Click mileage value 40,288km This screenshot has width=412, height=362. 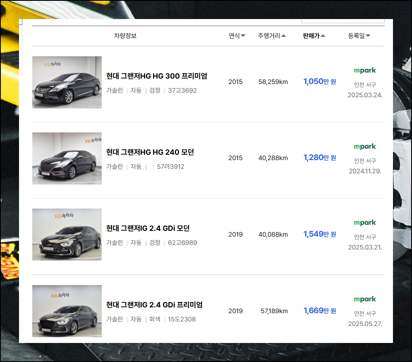273,158
